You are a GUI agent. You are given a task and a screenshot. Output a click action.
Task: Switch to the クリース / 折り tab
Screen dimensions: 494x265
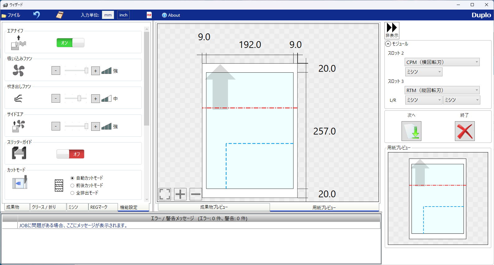tap(48, 207)
